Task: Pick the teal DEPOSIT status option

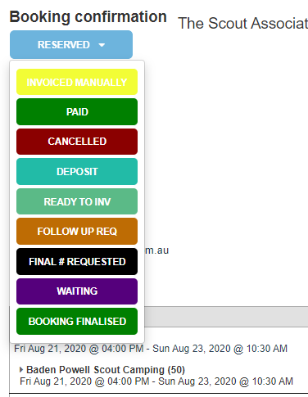Action: tap(77, 171)
